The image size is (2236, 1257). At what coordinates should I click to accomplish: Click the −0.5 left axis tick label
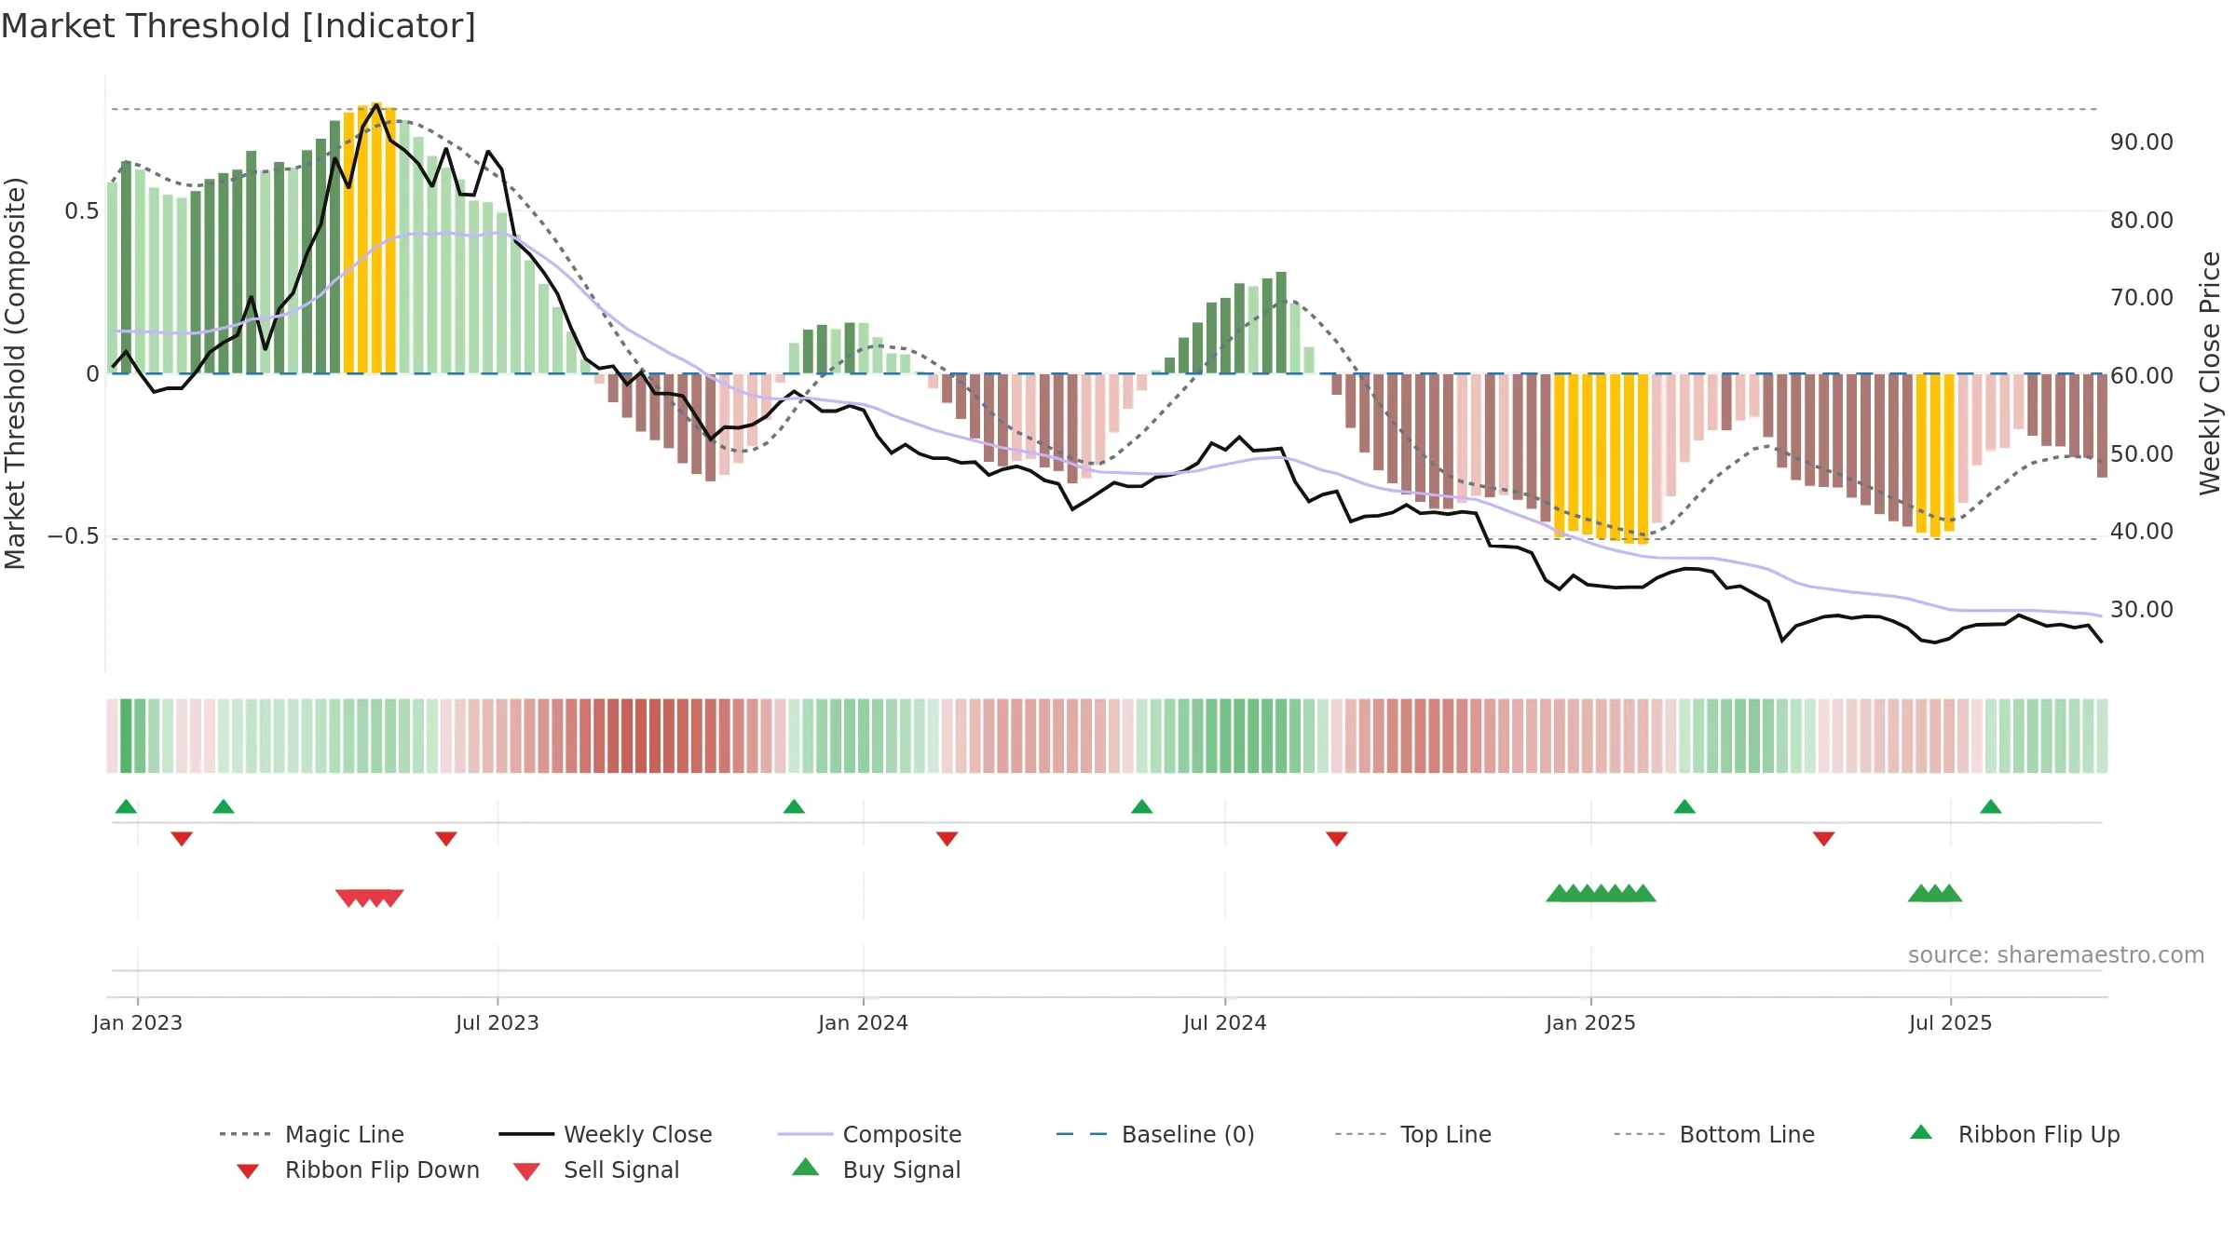pos(74,537)
